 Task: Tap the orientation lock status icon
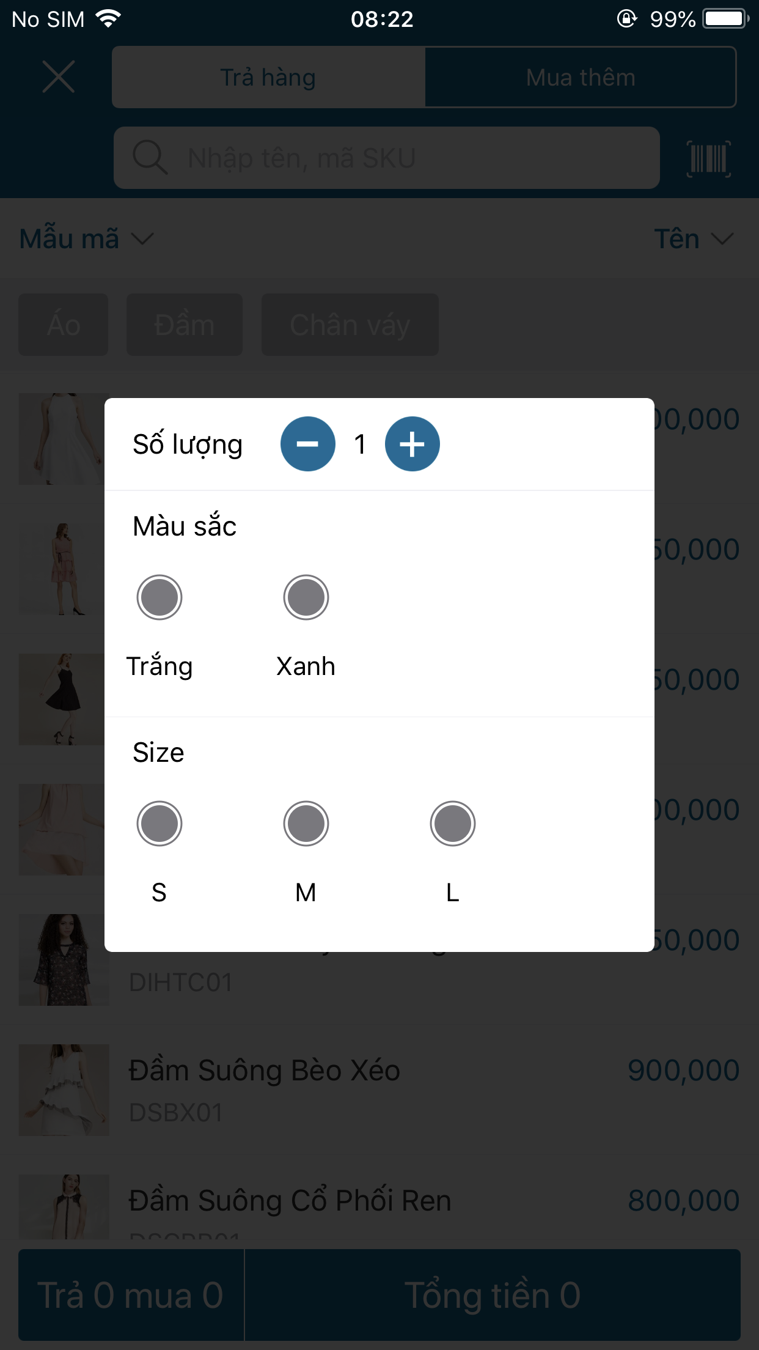tap(626, 19)
